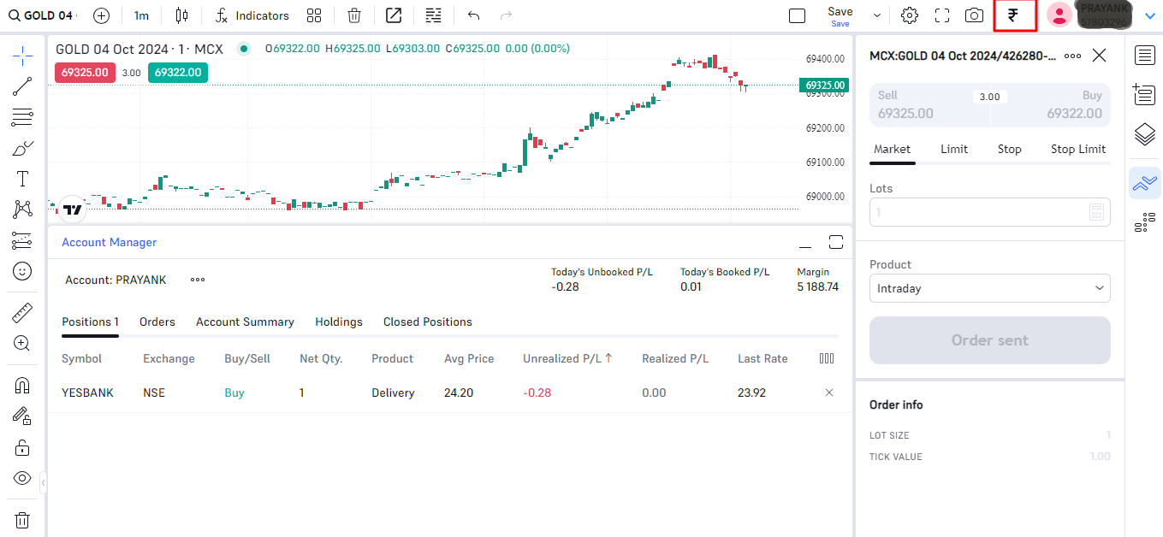Take a chart snapshot with camera

[974, 15]
